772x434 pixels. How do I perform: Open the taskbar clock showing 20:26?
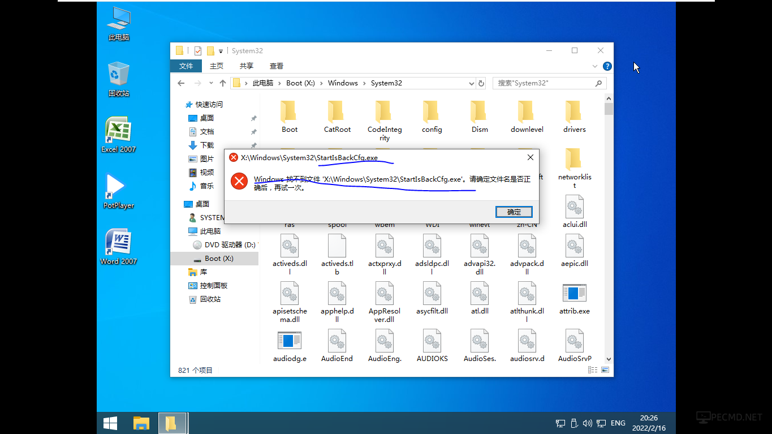(649, 423)
